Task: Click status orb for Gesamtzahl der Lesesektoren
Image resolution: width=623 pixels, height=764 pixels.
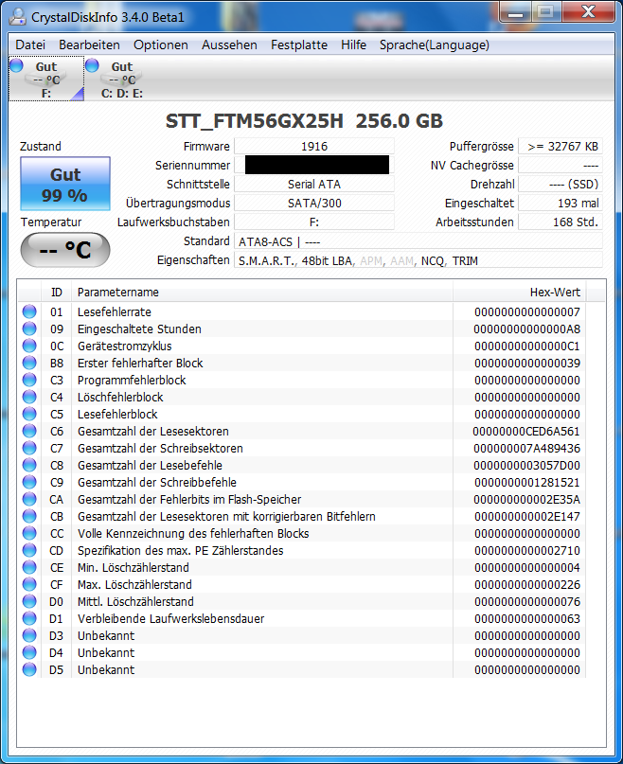Action: [x=29, y=431]
